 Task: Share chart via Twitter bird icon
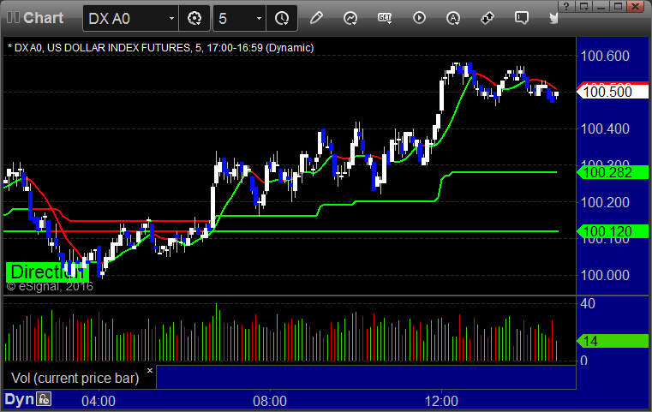553,18
